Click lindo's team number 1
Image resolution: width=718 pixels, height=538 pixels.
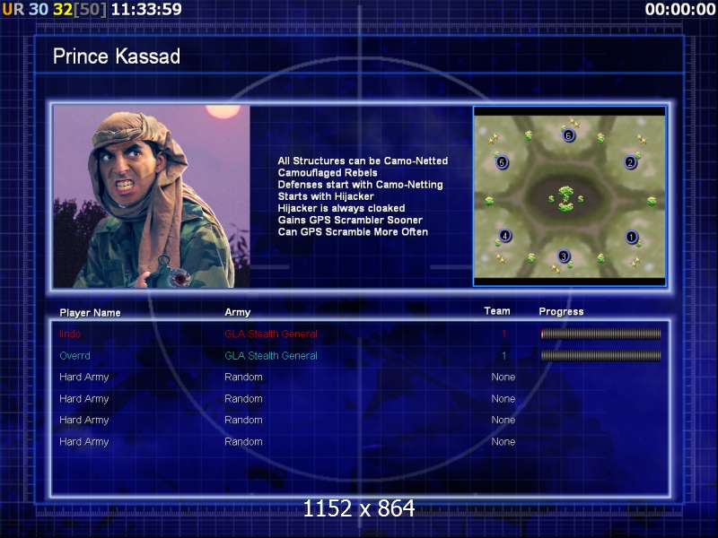coord(504,334)
